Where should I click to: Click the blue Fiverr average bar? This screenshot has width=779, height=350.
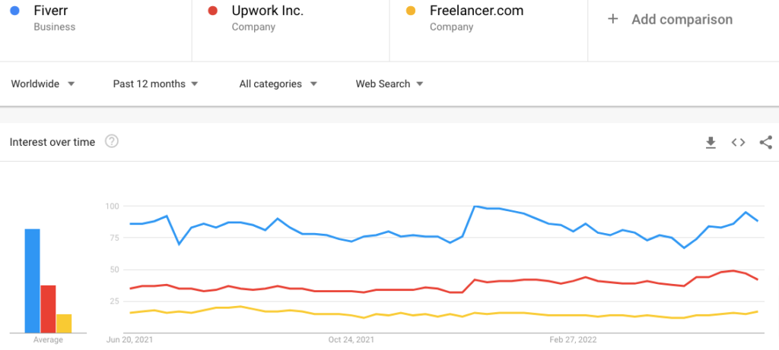pyautogui.click(x=32, y=280)
